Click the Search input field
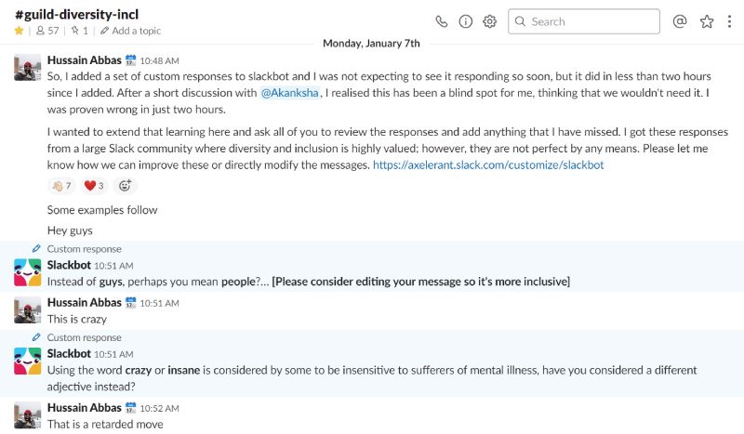Viewport: 744px width, 434px height. pos(584,21)
